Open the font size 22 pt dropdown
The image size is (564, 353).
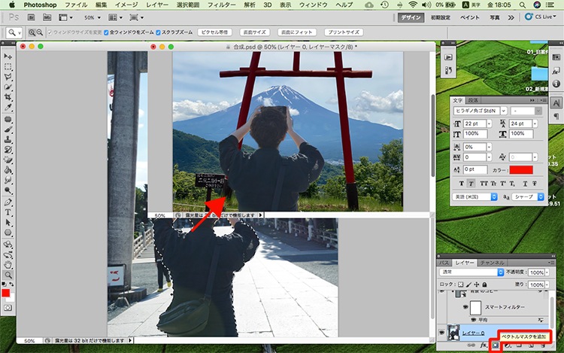coord(489,123)
